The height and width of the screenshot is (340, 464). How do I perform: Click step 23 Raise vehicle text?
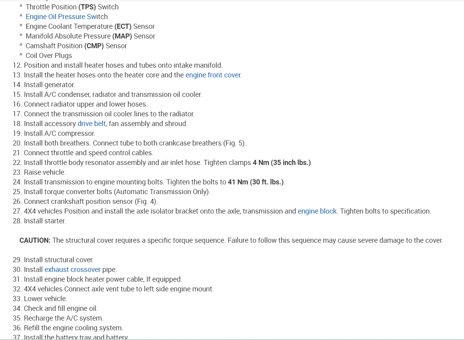coord(44,172)
